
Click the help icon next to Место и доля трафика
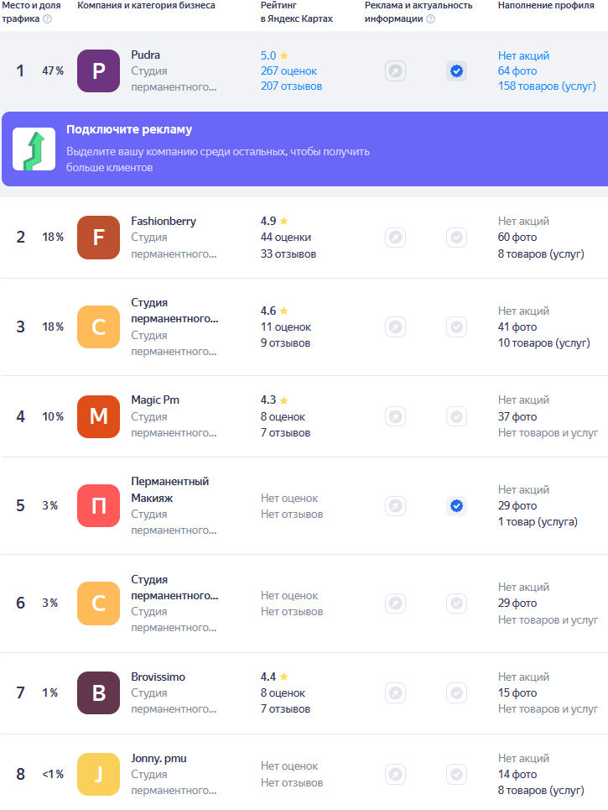(x=48, y=19)
